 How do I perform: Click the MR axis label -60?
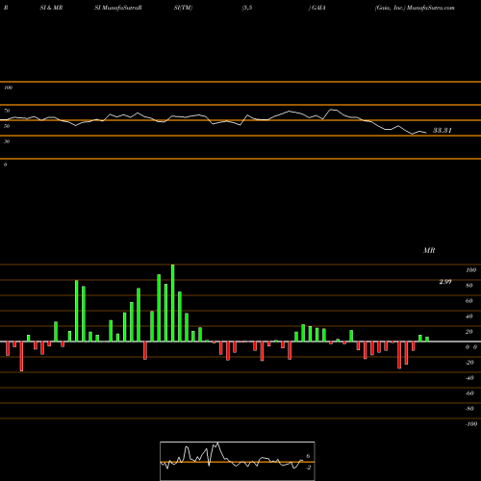tap(469, 393)
